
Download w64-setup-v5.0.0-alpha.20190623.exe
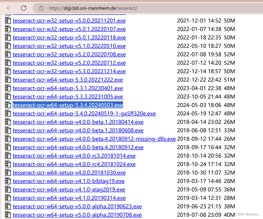(77, 206)
